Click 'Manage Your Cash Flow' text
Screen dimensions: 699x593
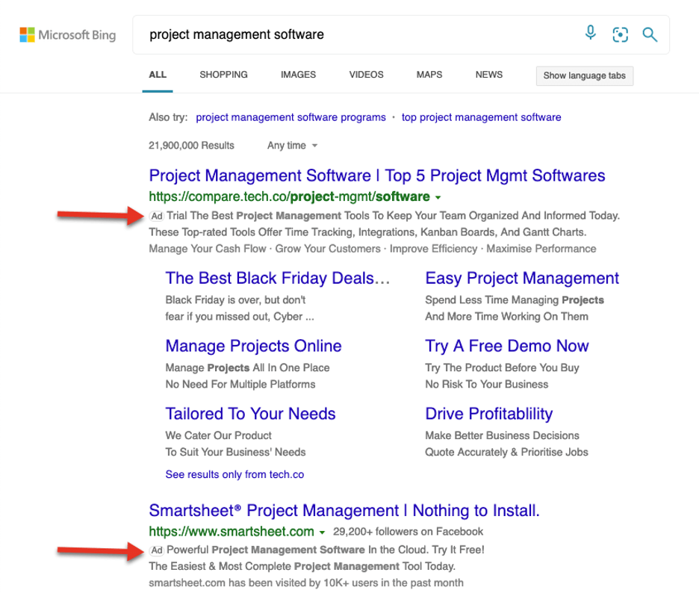pos(208,249)
